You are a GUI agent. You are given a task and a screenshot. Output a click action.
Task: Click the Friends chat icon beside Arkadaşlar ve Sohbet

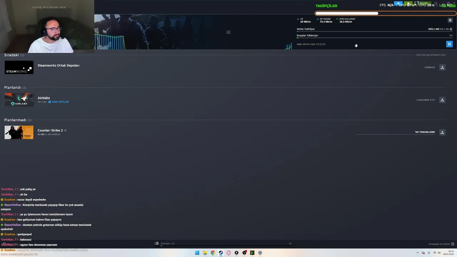point(453,244)
